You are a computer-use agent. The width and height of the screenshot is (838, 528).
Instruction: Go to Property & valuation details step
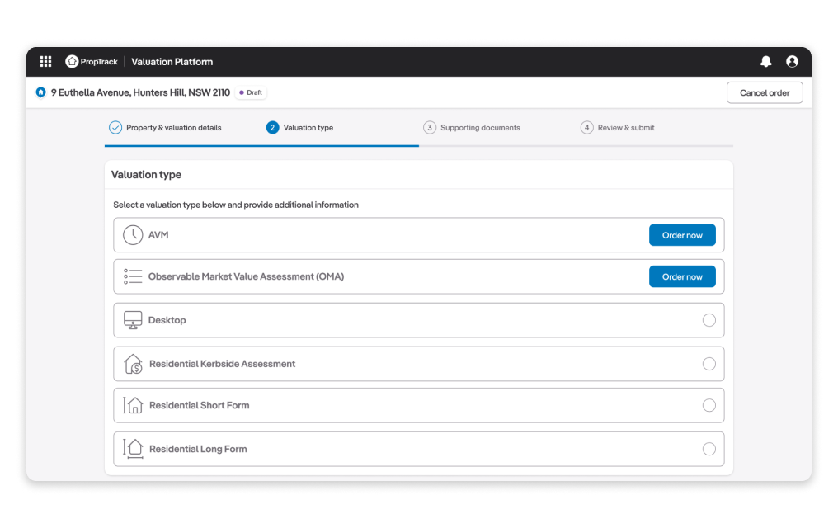174,128
